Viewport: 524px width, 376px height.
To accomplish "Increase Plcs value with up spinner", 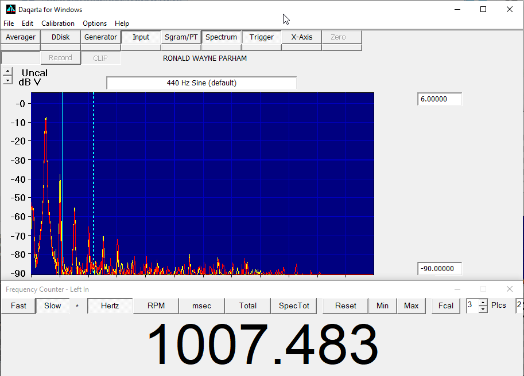I will [x=483, y=303].
